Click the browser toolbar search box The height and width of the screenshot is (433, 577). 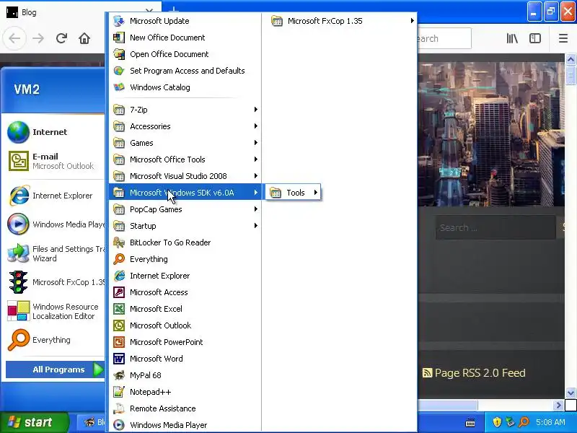(x=444, y=38)
